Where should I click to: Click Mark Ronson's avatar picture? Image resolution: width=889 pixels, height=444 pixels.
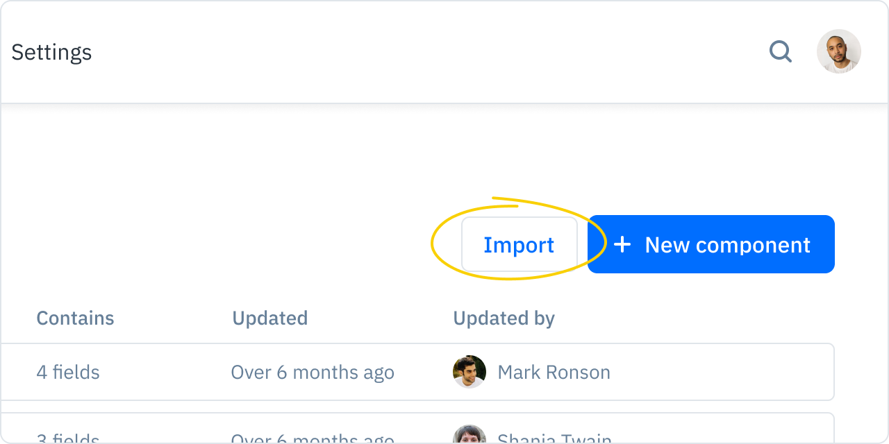[469, 372]
